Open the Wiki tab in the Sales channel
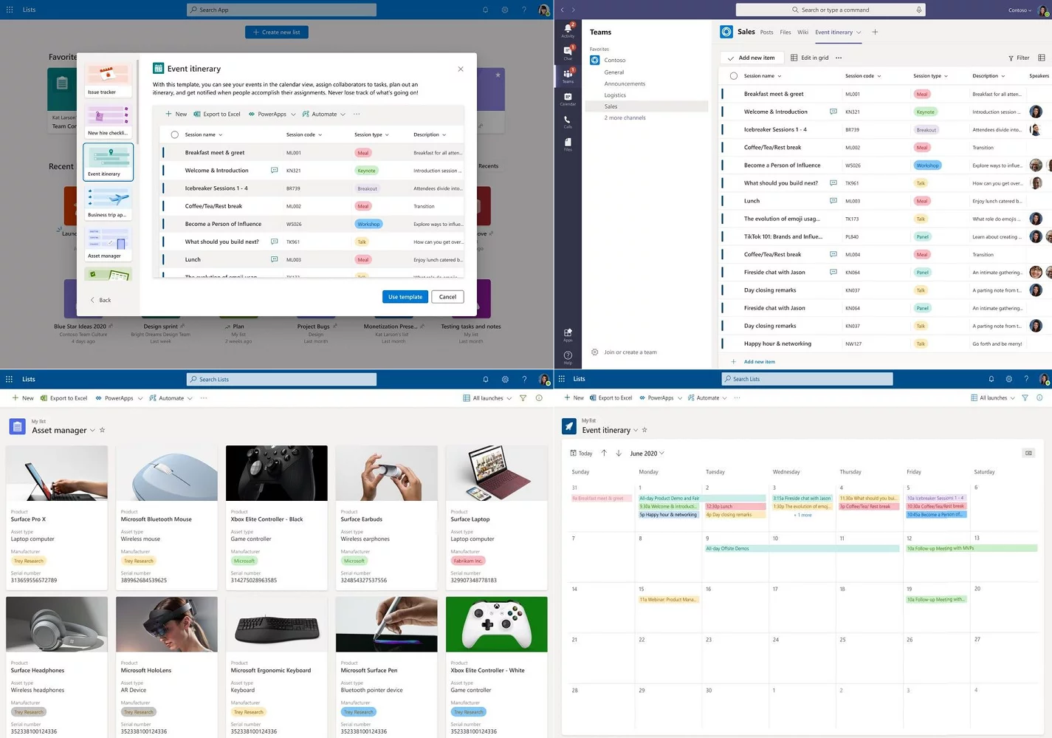Screen dimensions: 1052x738 (x=802, y=32)
